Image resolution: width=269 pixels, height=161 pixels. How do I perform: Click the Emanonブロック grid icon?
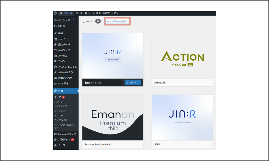[x=55, y=134]
